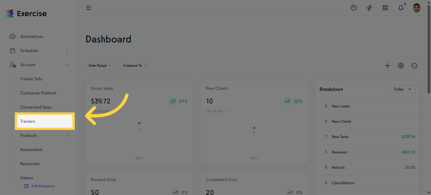Image resolution: width=431 pixels, height=195 pixels.
Task: Open the Compare To dropdown
Action: tap(135, 66)
